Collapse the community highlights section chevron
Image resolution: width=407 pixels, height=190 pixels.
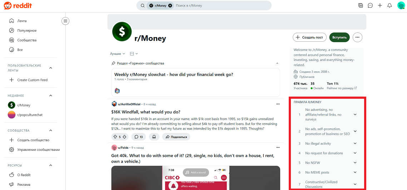[x=277, y=63]
